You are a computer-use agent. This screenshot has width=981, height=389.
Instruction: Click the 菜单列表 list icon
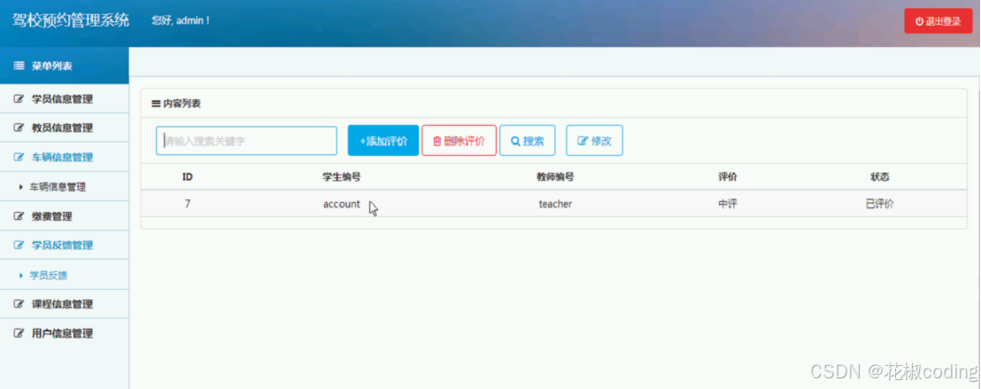tap(19, 66)
